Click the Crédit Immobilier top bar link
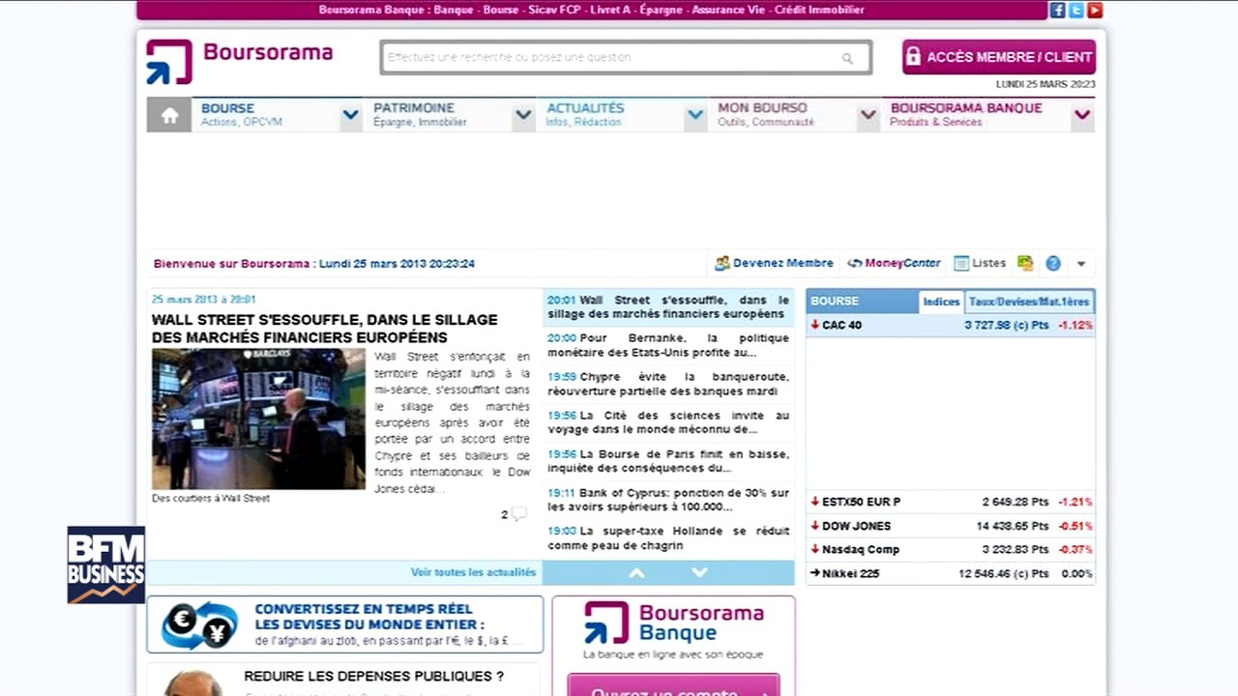Screen dimensions: 1238x696 (x=820, y=11)
